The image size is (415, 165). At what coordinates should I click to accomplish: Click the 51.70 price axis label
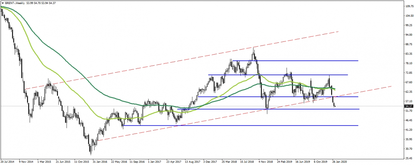pos(409,111)
